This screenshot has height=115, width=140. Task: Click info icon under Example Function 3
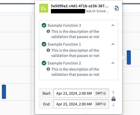click(x=48, y=31)
